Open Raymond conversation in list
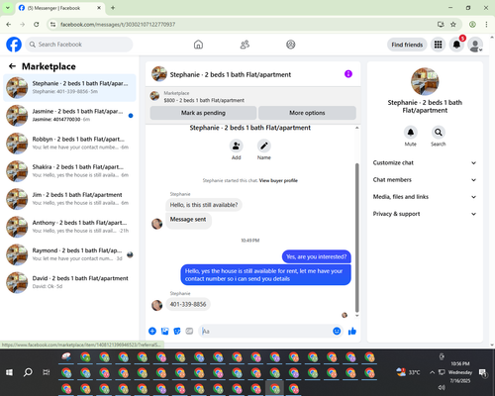 click(x=69, y=254)
